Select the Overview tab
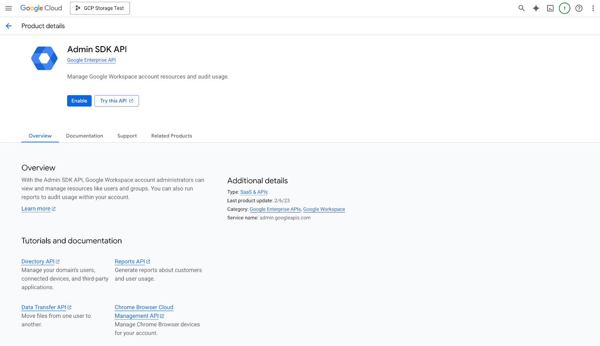 point(40,136)
